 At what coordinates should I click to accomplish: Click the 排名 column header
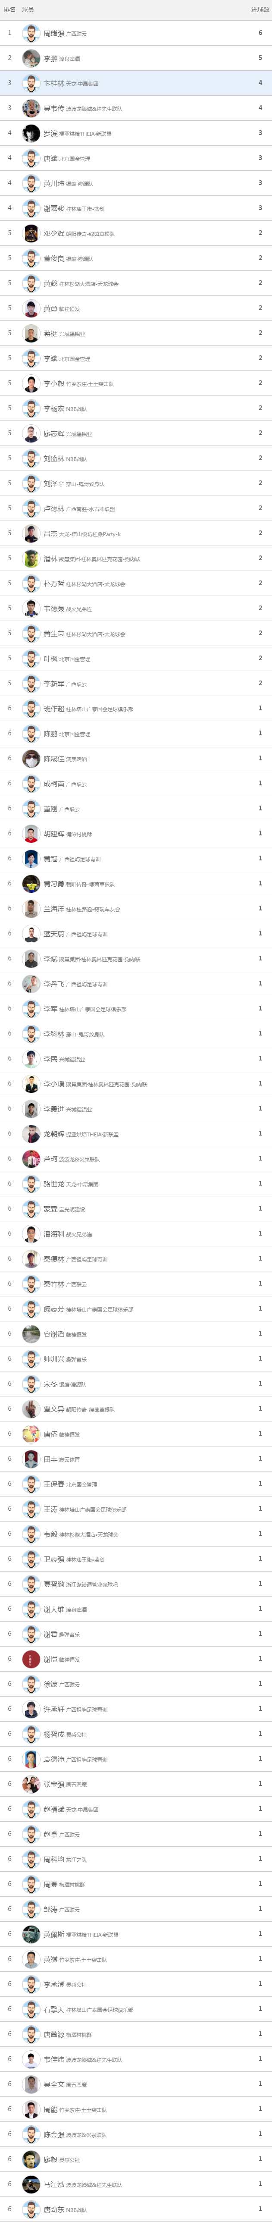click(x=9, y=9)
